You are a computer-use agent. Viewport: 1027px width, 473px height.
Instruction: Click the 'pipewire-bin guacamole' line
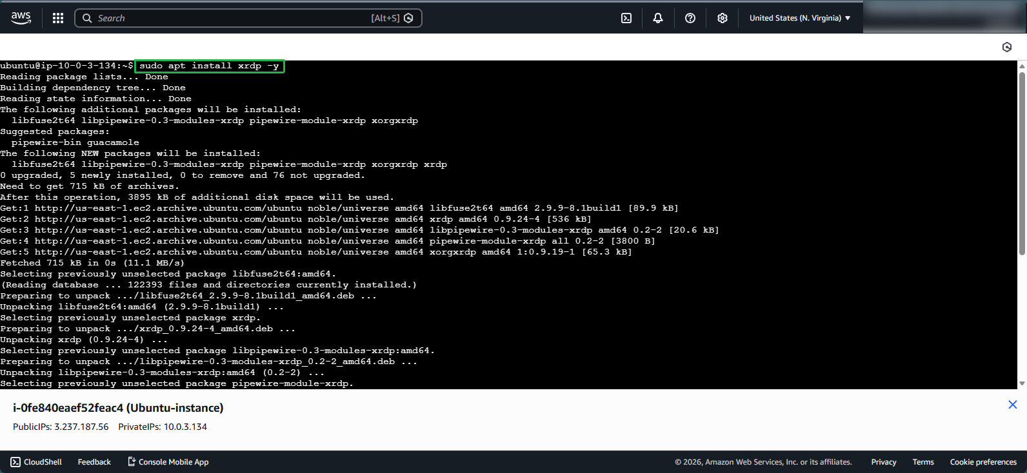pos(75,142)
